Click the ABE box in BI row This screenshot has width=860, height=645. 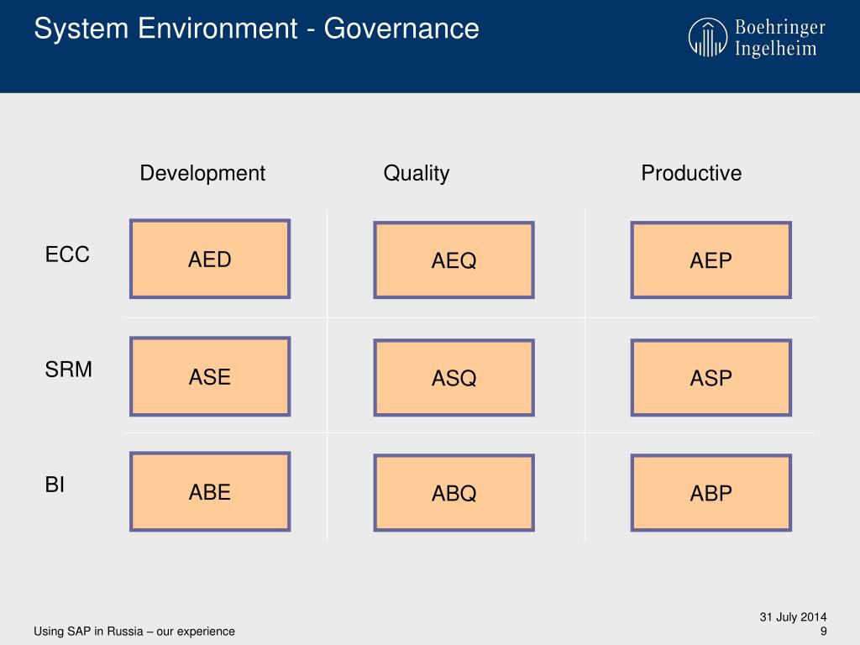pyautogui.click(x=209, y=491)
